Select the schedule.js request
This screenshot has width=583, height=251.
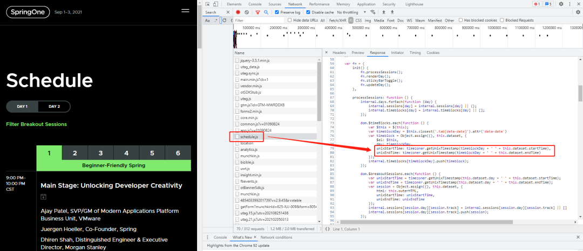tap(275, 137)
